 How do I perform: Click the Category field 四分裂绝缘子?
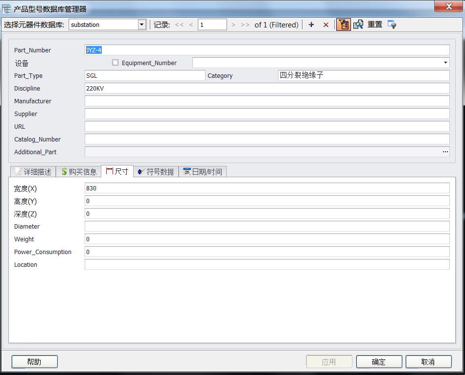[364, 75]
